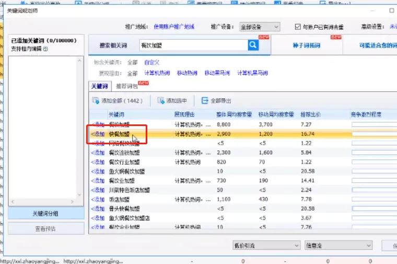Click <添加 for 川菜特色饭店加盟 row

coord(98,190)
